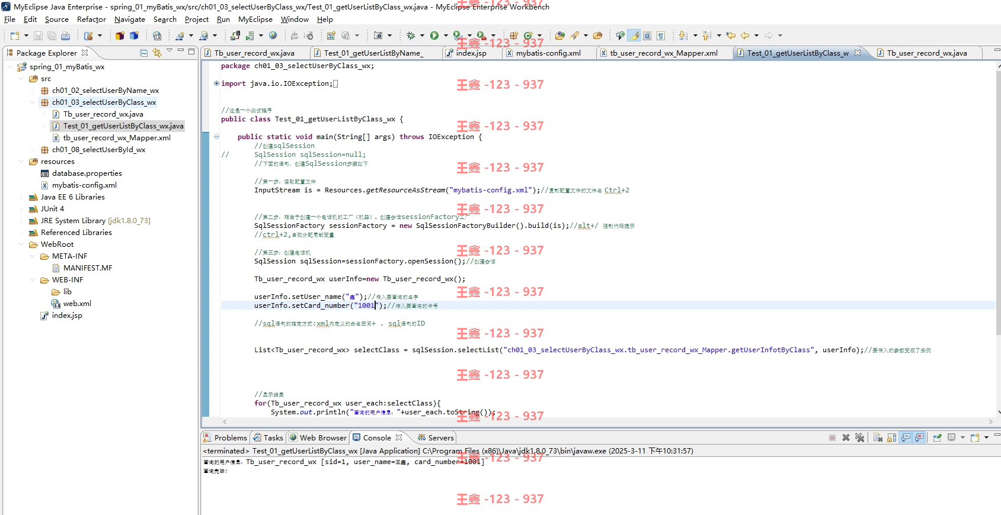Image resolution: width=1001 pixels, height=515 pixels.
Task: Click Remove All Terminated Launches icon
Action: click(859, 437)
